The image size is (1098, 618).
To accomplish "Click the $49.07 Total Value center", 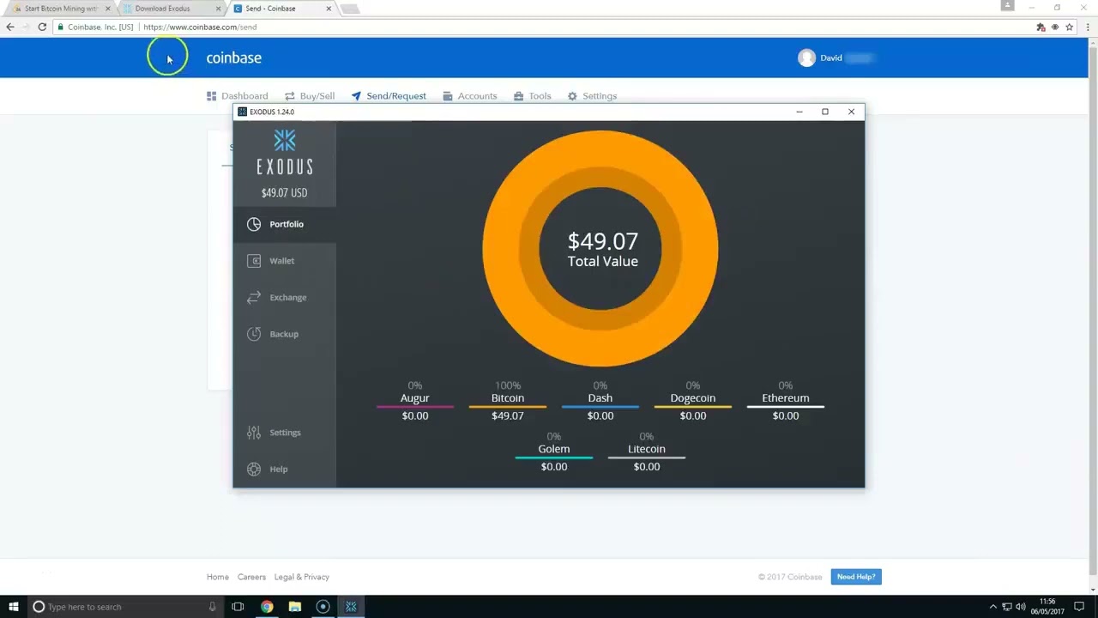I will [603, 249].
